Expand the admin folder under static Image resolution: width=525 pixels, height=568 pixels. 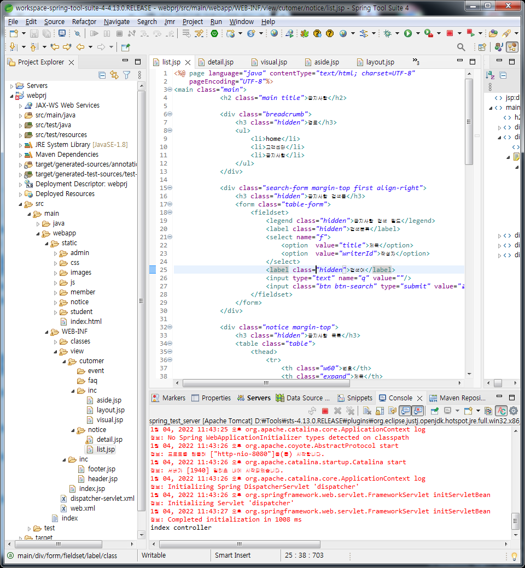[55, 253]
